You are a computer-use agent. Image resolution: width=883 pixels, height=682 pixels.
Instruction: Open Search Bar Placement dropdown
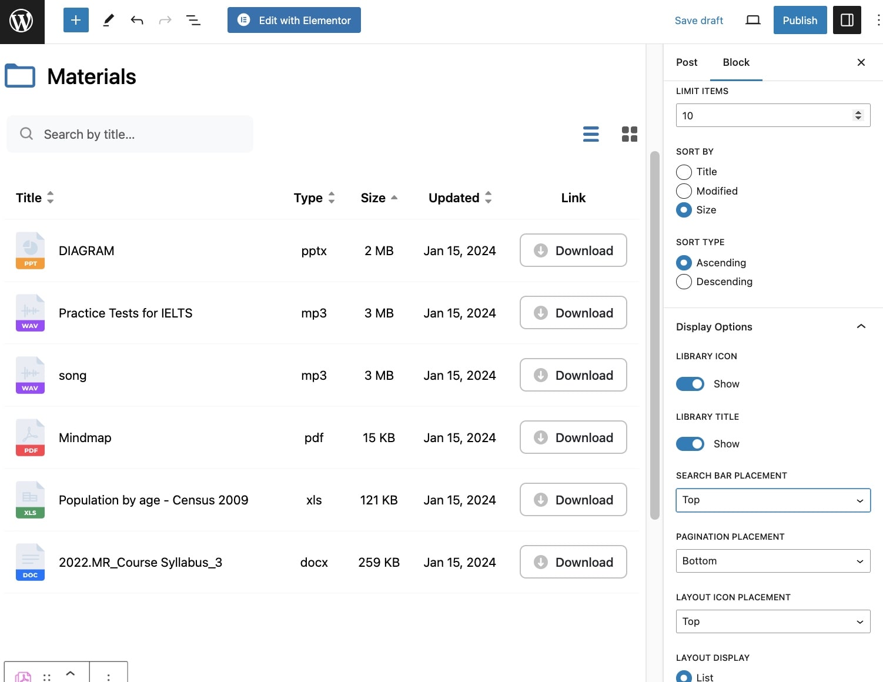[773, 500]
